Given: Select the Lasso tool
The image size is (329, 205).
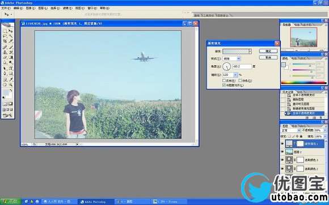Looking at the screenshot, I should [5, 36].
